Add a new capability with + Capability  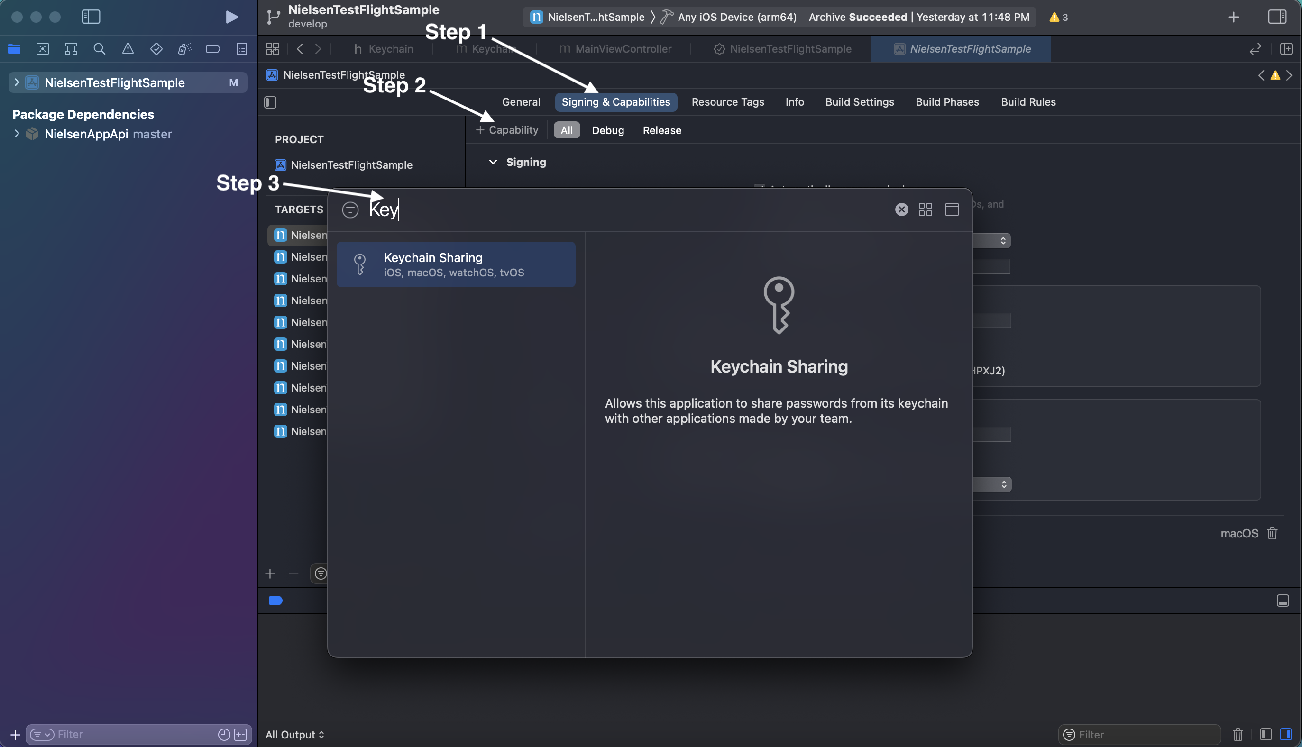tap(506, 130)
